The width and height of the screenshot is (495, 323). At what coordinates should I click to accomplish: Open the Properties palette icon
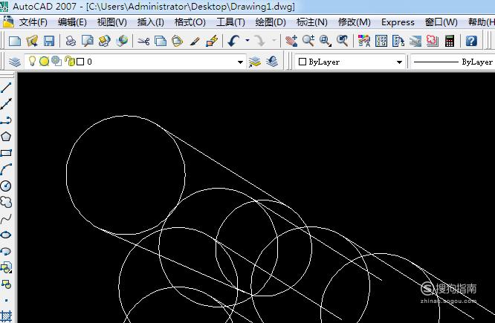364,41
